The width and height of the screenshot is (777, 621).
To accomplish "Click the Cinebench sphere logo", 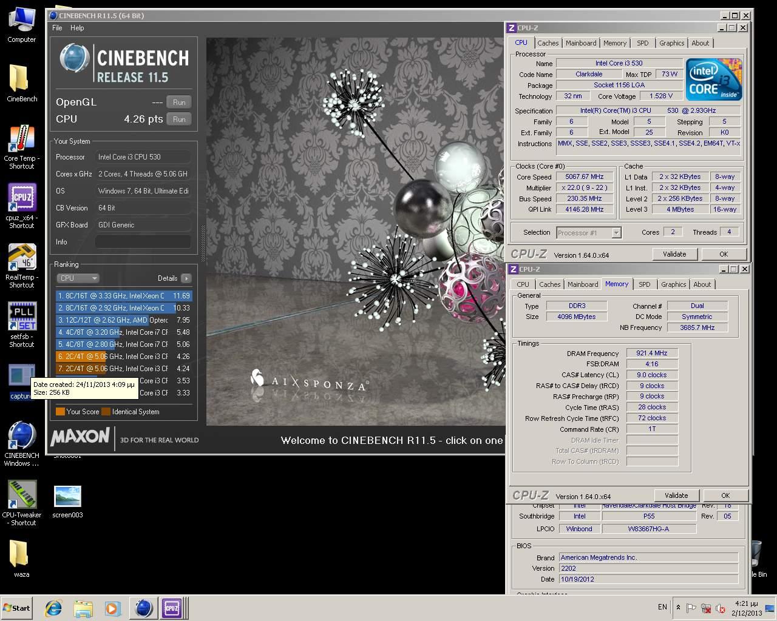I will (x=75, y=59).
